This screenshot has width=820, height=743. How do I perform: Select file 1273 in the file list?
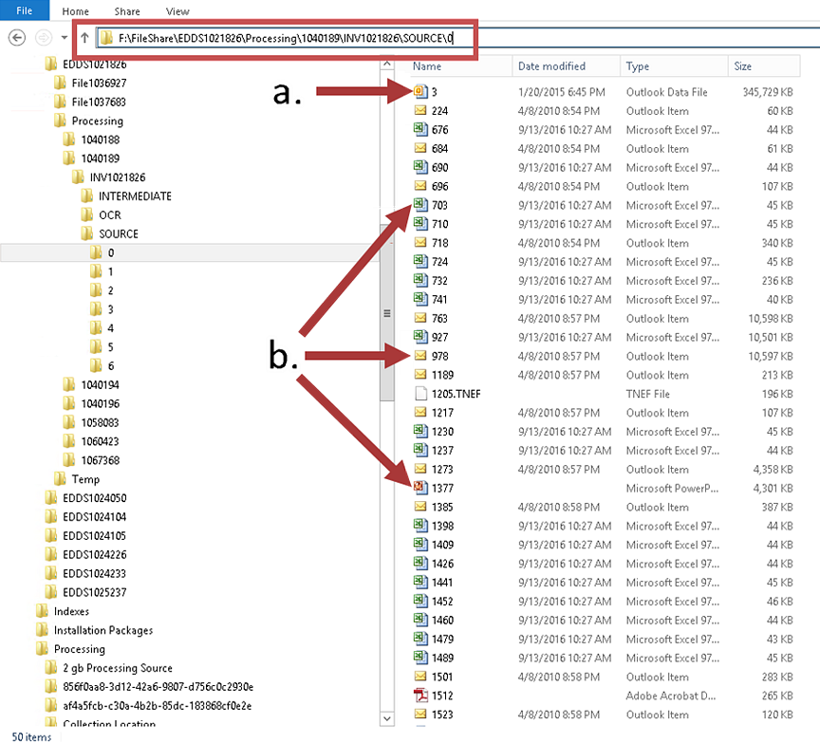coord(442,469)
